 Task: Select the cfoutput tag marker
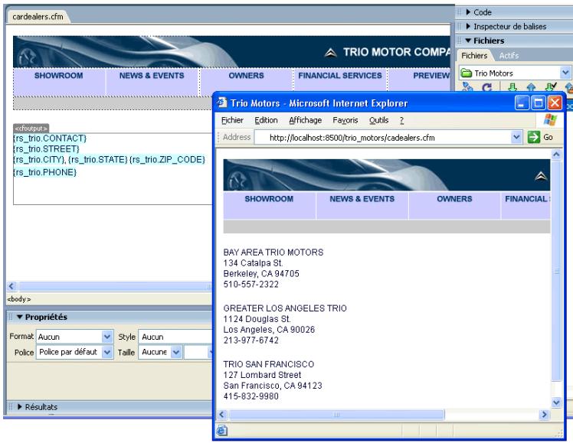(x=31, y=128)
